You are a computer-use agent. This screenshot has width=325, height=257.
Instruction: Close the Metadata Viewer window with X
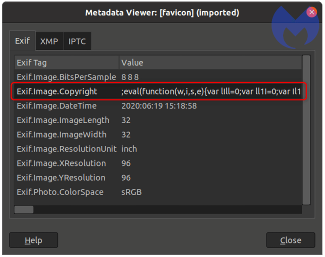pyautogui.click(x=312, y=12)
